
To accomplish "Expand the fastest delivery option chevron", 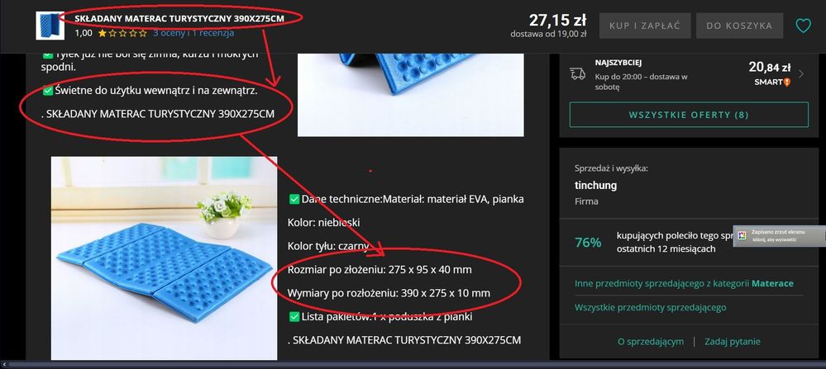I will (801, 74).
